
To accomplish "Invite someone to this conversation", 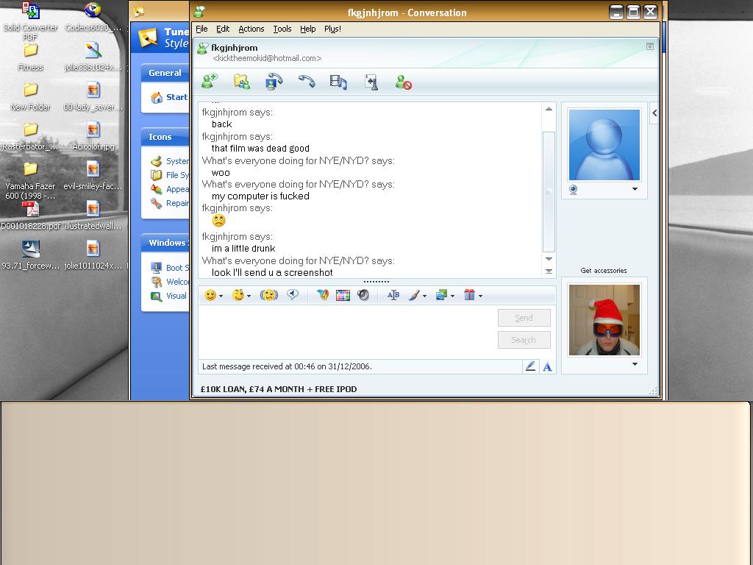I will 210,82.
